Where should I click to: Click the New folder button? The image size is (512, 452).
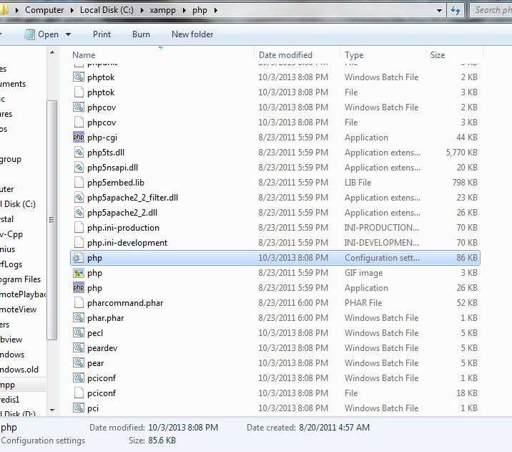coord(192,34)
